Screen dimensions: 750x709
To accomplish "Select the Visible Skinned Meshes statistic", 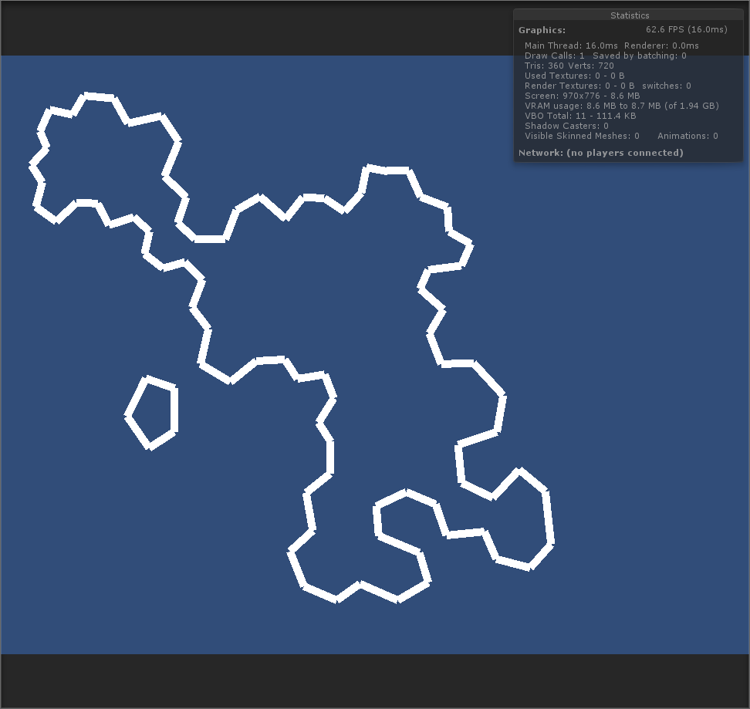I will (582, 136).
